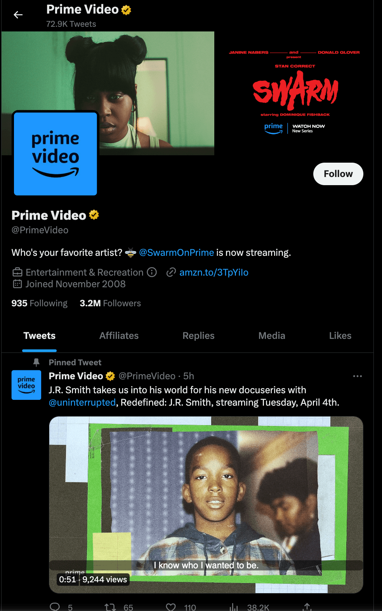Click the info icon next to Entertainment & Recreation
Screen dimensions: 382x611
pos(152,272)
